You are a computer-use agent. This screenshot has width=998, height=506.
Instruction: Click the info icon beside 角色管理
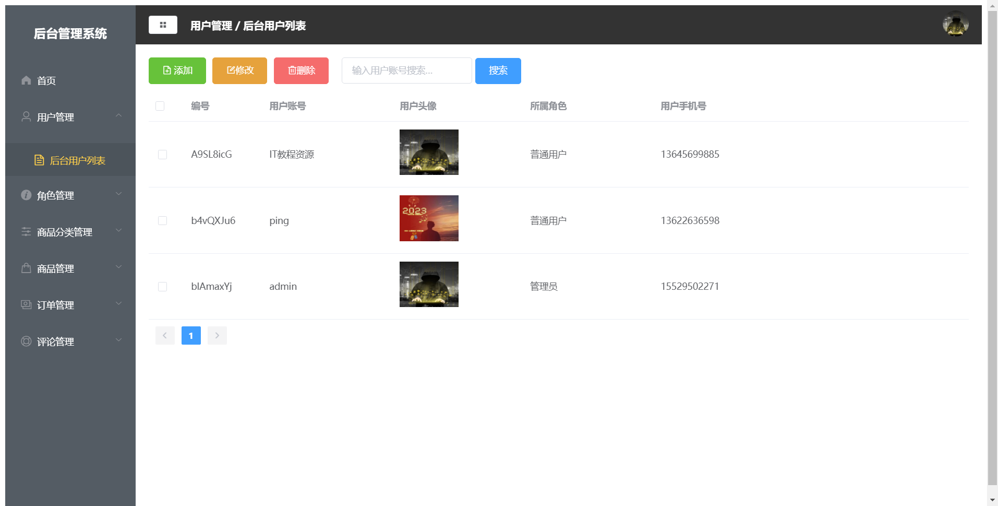(26, 195)
